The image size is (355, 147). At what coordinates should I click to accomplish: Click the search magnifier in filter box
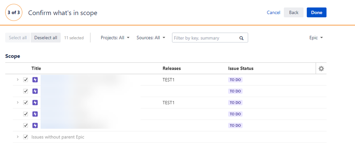click(241, 38)
